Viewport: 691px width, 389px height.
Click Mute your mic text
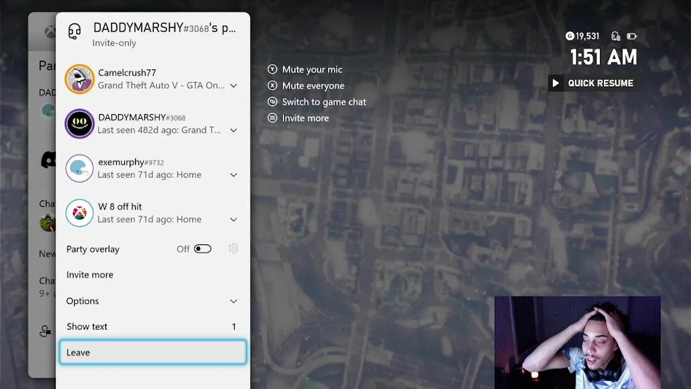pyautogui.click(x=312, y=70)
